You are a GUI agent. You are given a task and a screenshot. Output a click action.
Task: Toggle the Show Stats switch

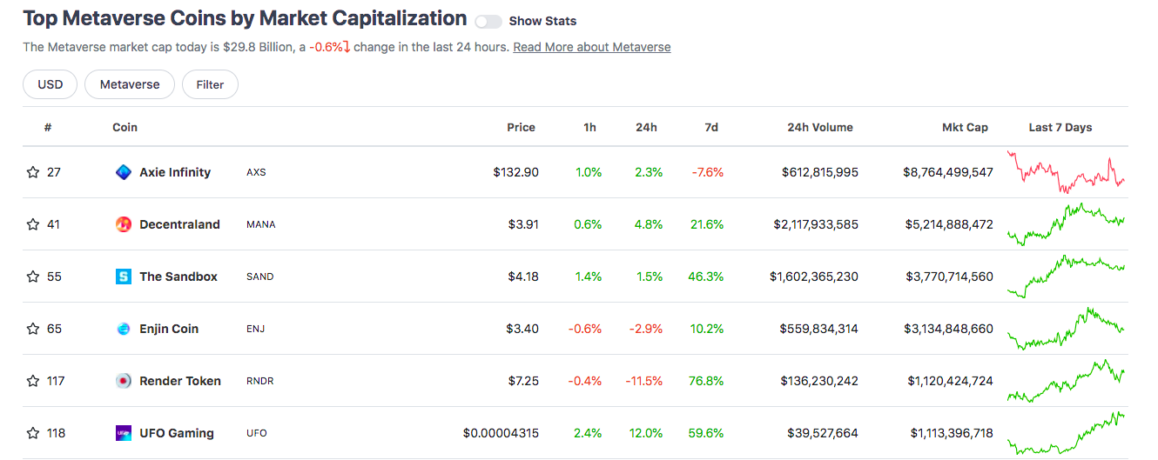[488, 21]
